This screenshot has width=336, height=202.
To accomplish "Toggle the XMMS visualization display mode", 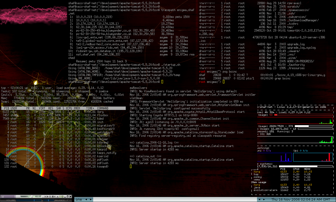I will pos(26,196).
